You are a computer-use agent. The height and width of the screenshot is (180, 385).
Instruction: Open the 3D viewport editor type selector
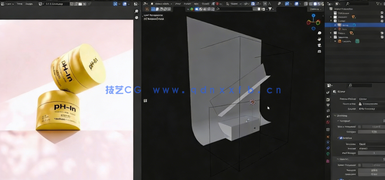click(x=145, y=4)
